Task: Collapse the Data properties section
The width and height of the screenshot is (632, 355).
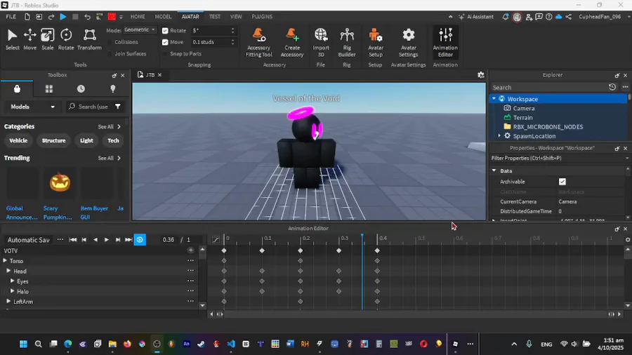Action: (494, 170)
